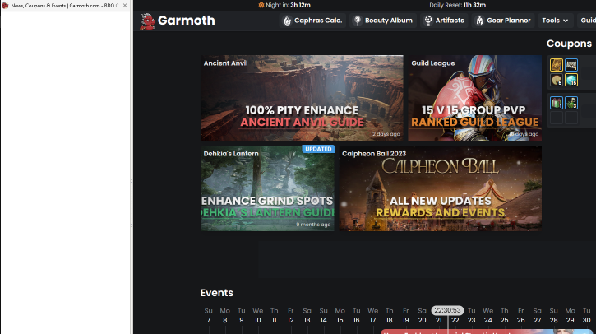Image resolution: width=596 pixels, height=334 pixels.
Task: Select Friday 12 in the events calendar
Action: click(290, 316)
